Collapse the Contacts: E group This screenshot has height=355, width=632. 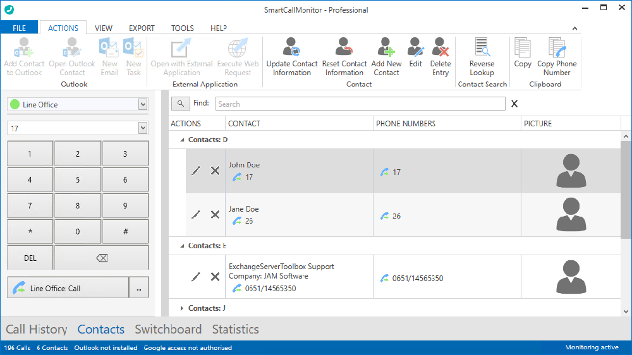(x=182, y=246)
